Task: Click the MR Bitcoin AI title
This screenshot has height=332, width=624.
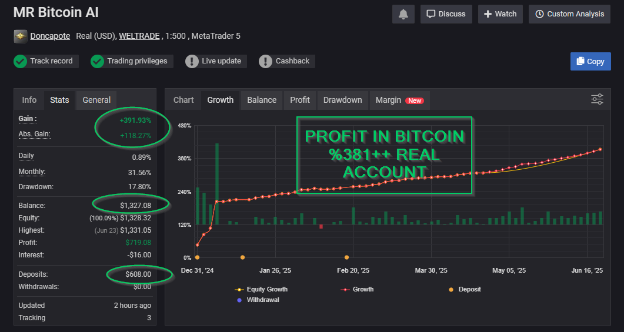Action: [x=56, y=13]
